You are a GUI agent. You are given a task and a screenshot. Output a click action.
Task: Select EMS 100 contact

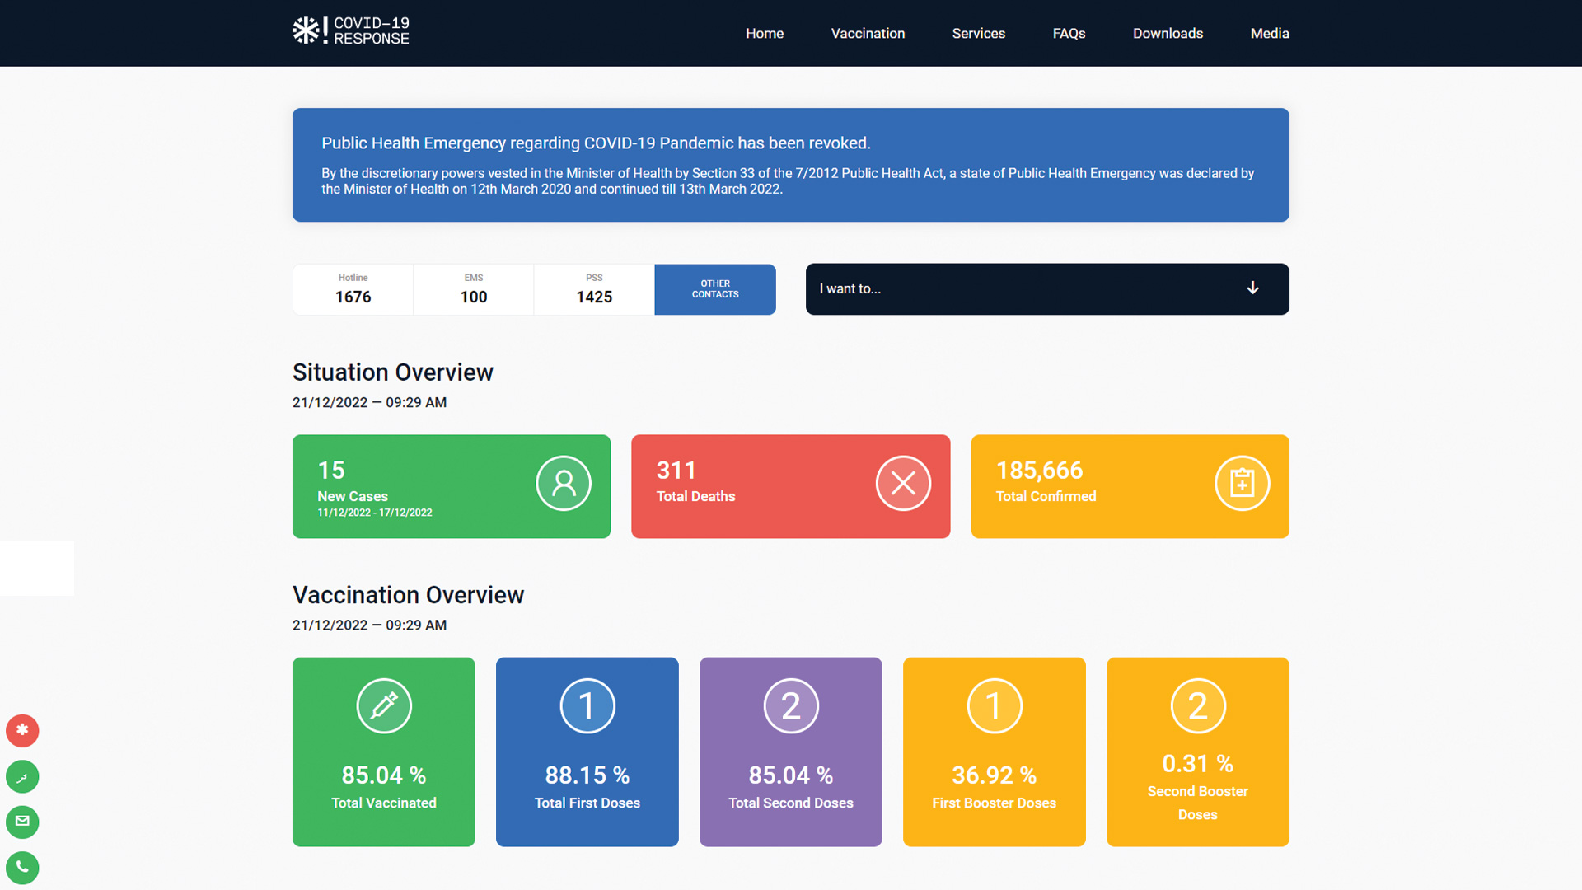click(x=474, y=289)
